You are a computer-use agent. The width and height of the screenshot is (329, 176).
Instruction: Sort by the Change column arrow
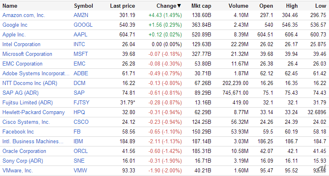coord(179,6)
